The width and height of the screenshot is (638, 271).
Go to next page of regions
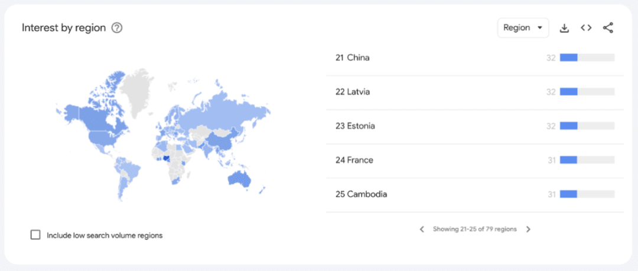pyautogui.click(x=528, y=229)
